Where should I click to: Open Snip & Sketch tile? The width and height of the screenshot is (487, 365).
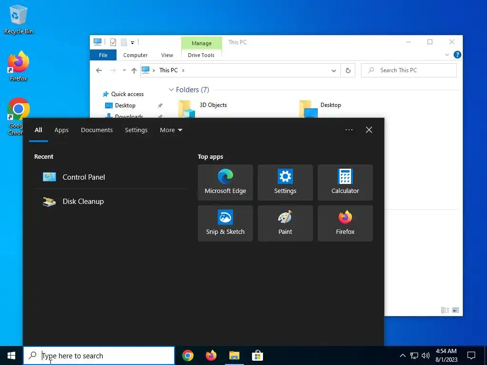(225, 223)
